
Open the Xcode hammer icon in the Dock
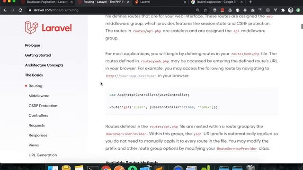coord(146,168)
